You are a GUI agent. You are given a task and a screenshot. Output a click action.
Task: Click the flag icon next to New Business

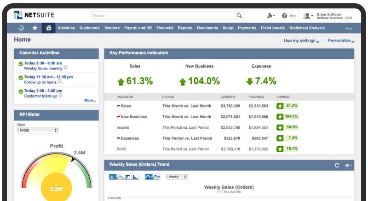118,117
